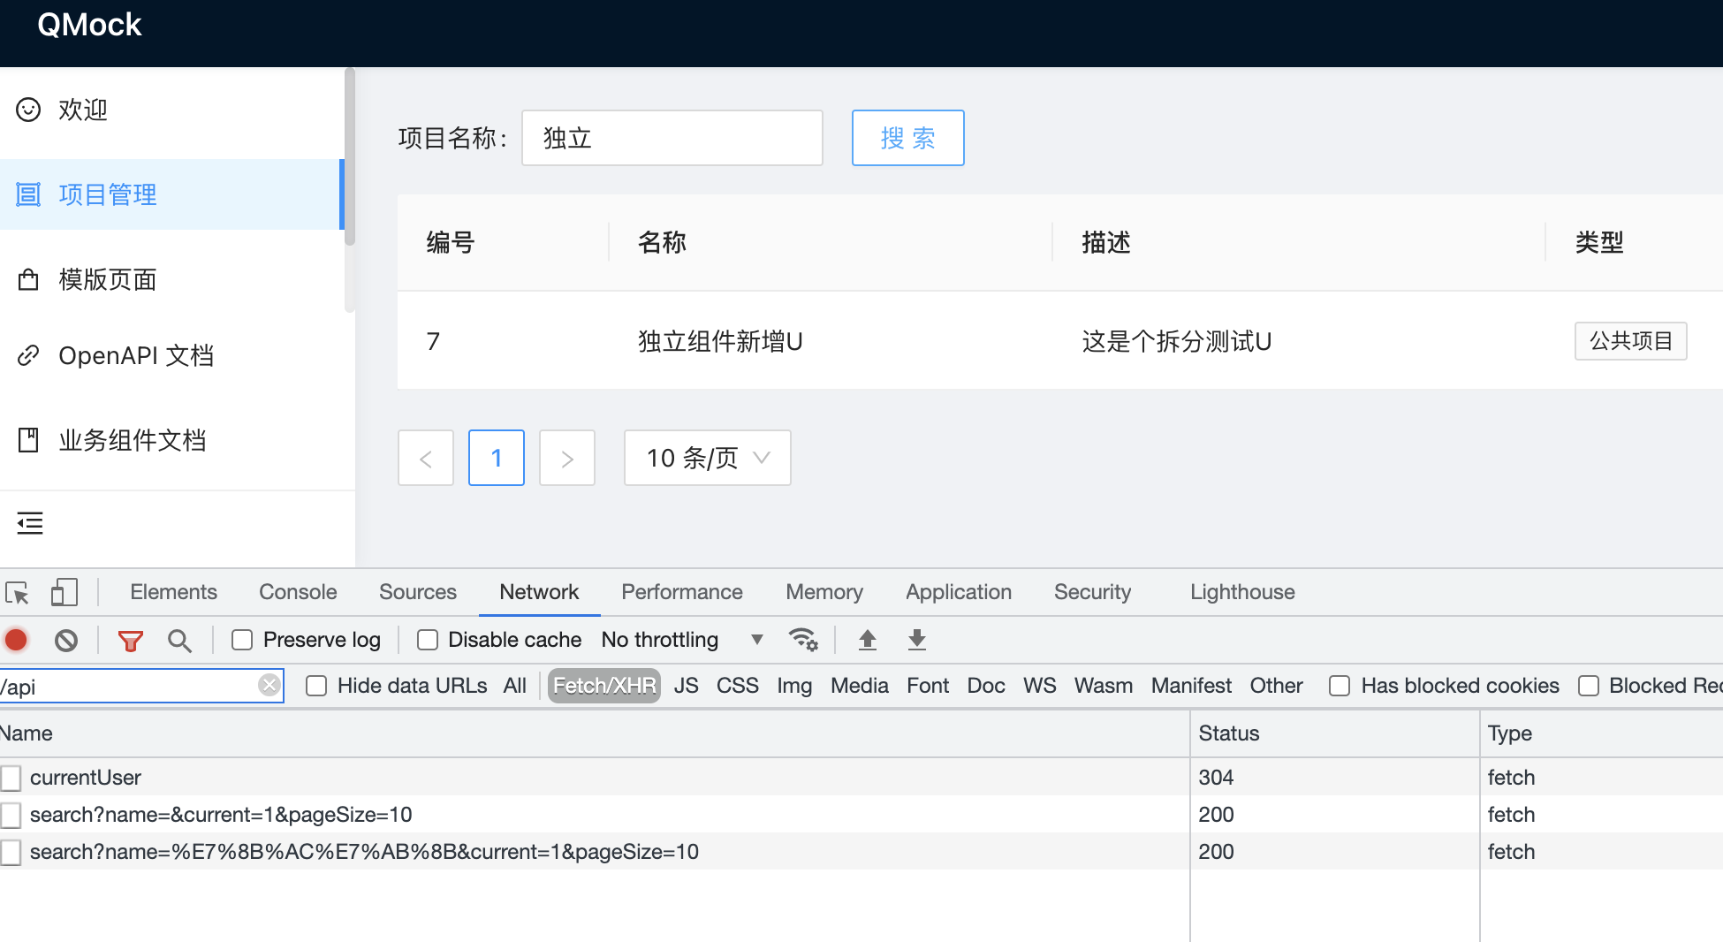Click the 项目名称 input field

tap(672, 138)
